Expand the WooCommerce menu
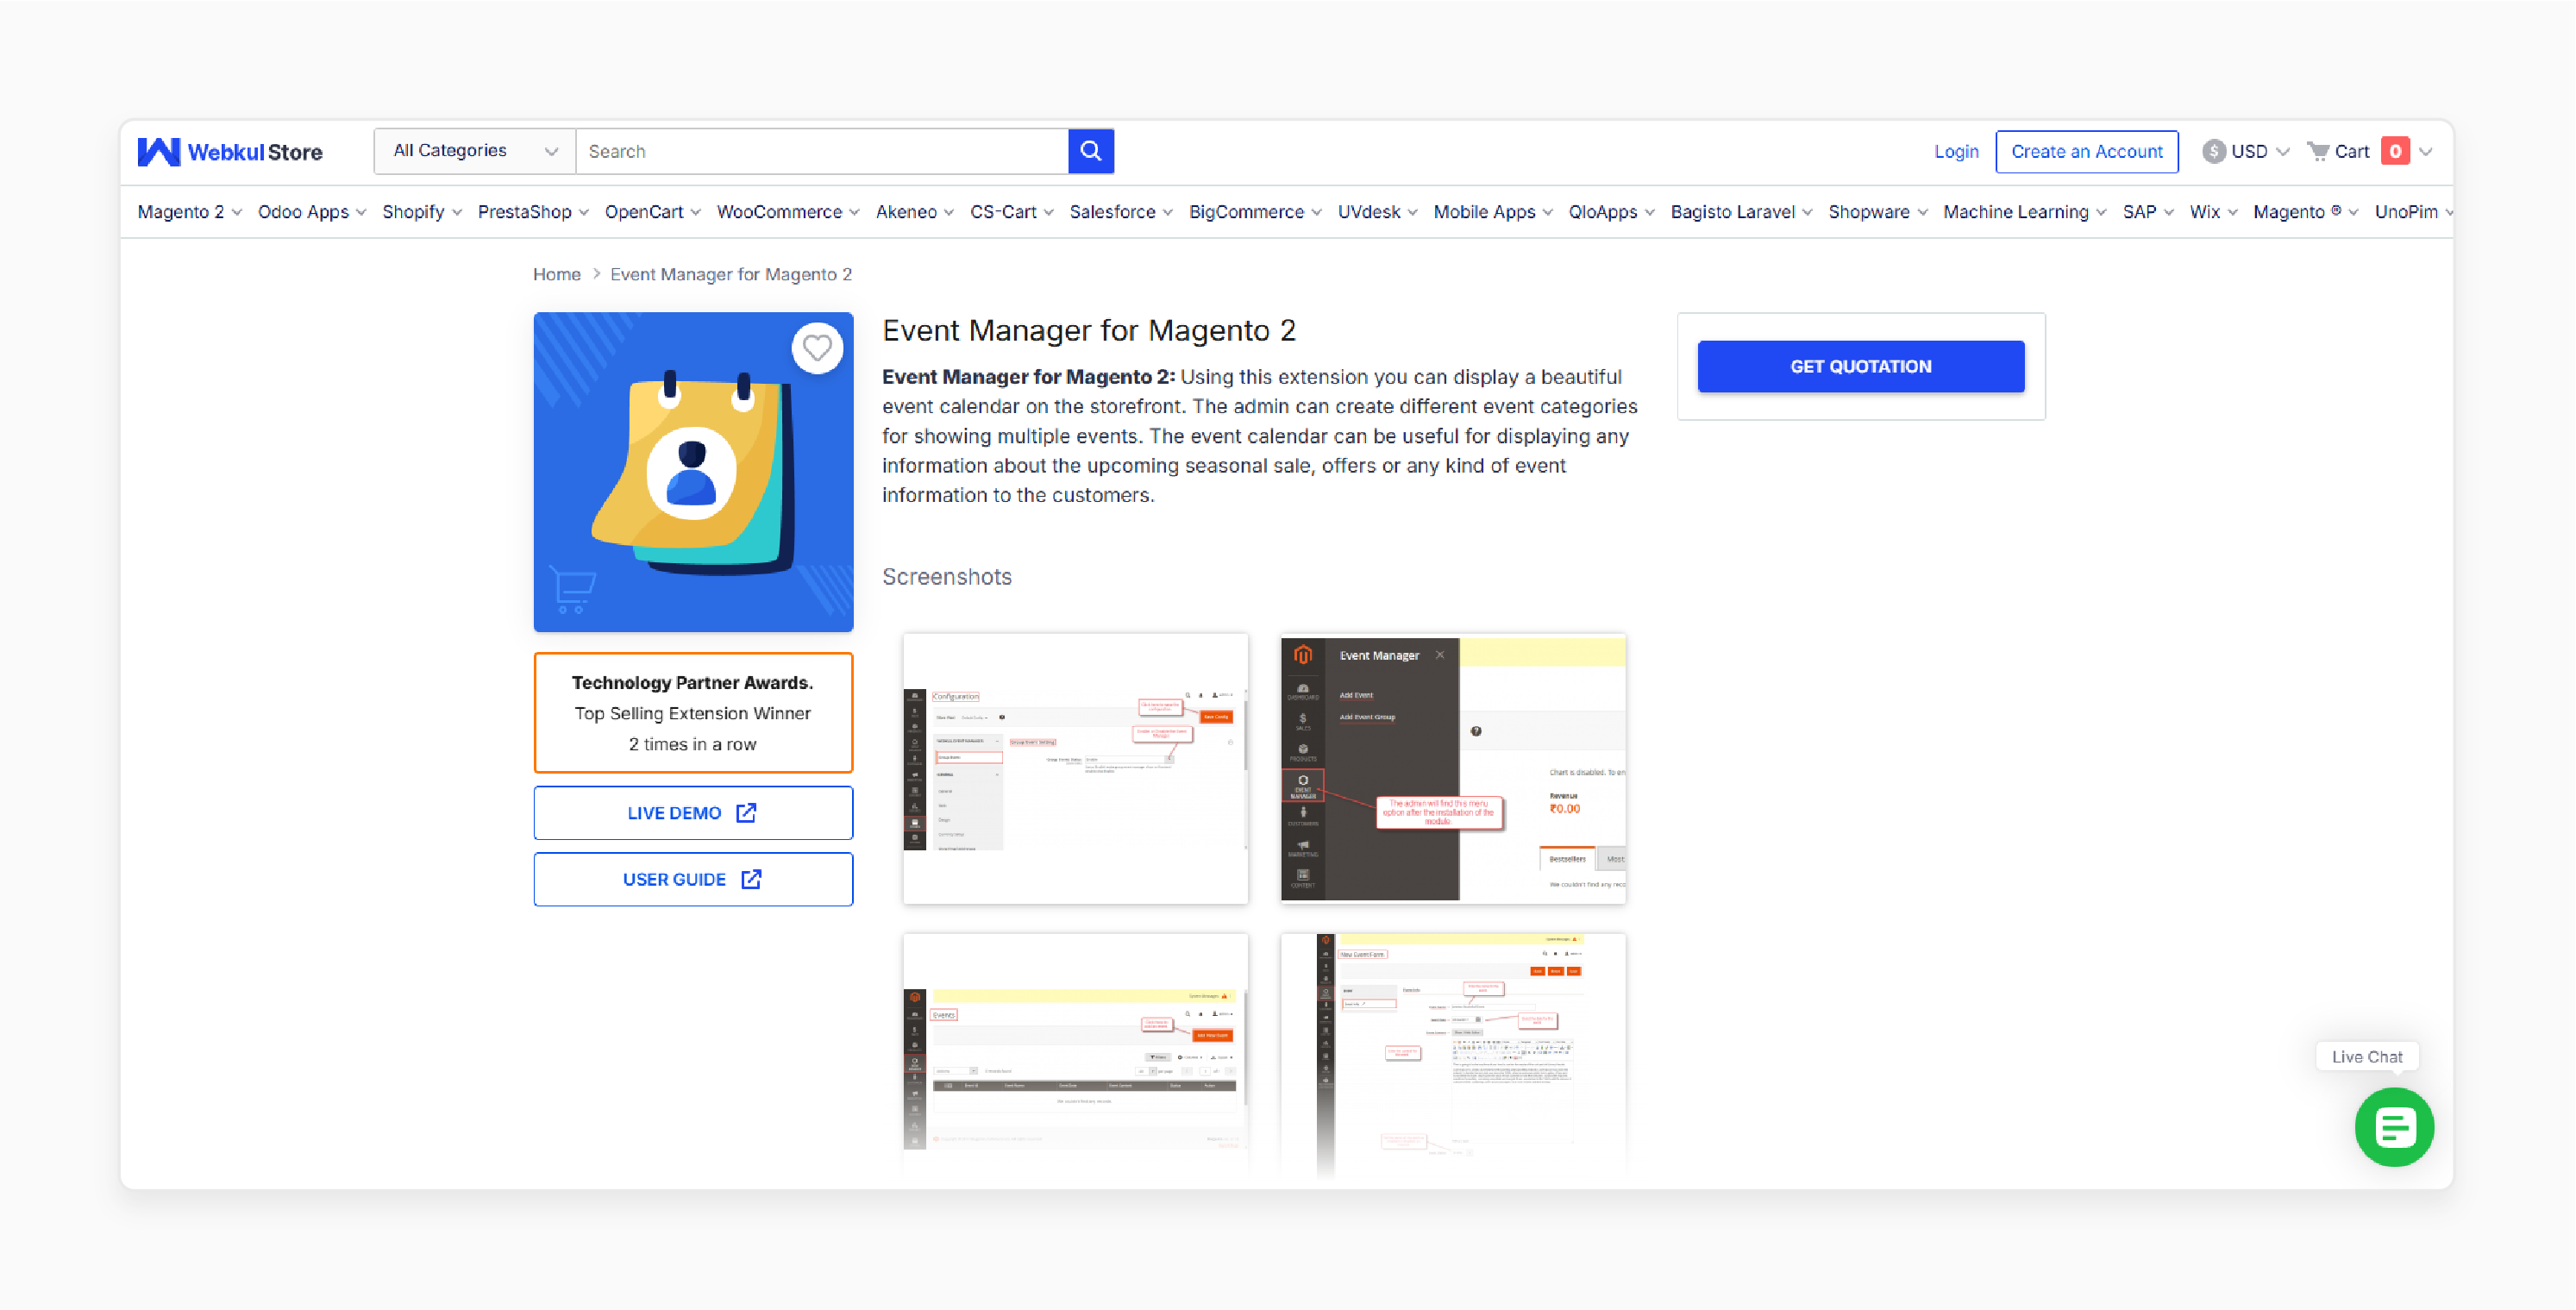This screenshot has height=1310, width=2576. pos(788,212)
